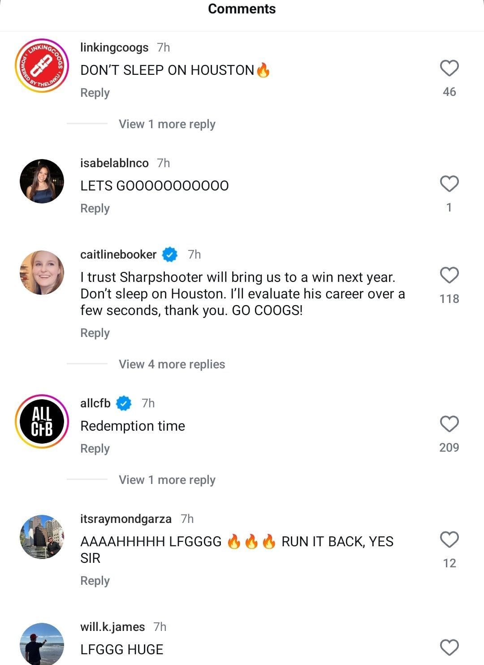This screenshot has width=484, height=665.
Task: Reply to allcfb's Redemption time comment
Action: coord(95,449)
